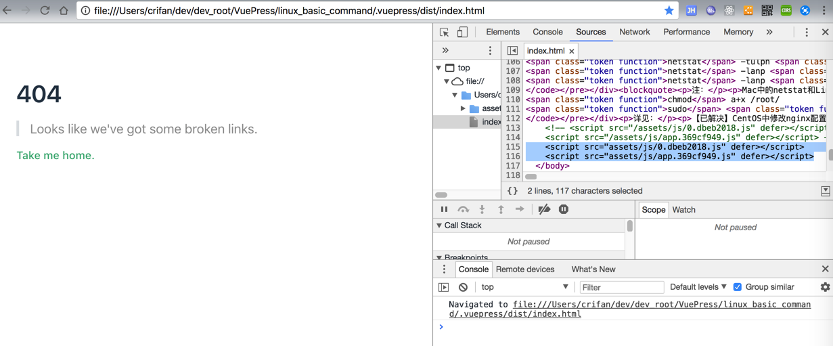Open the Network tab
833x346 pixels.
click(635, 32)
